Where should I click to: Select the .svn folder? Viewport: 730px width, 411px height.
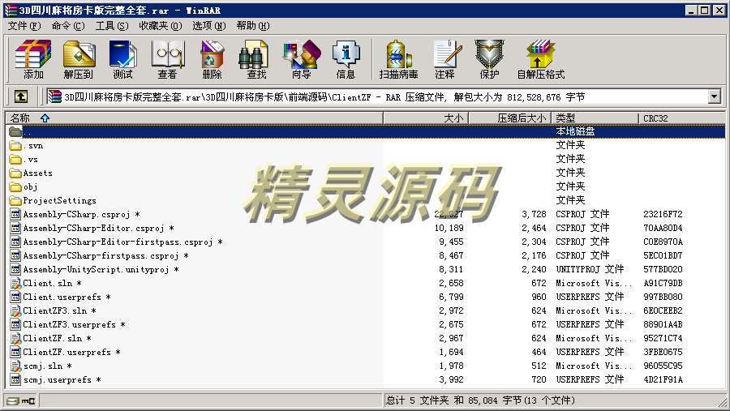pos(32,146)
